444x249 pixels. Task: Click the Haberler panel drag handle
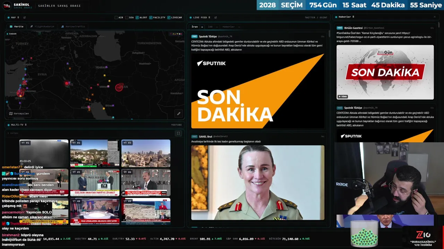(x=353, y=17)
